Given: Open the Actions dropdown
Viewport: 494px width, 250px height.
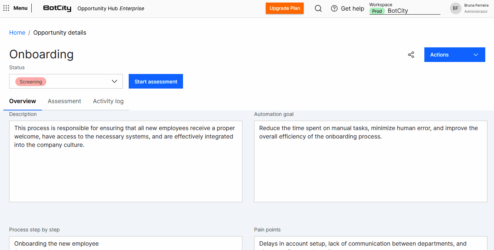Looking at the screenshot, I should pyautogui.click(x=454, y=55).
